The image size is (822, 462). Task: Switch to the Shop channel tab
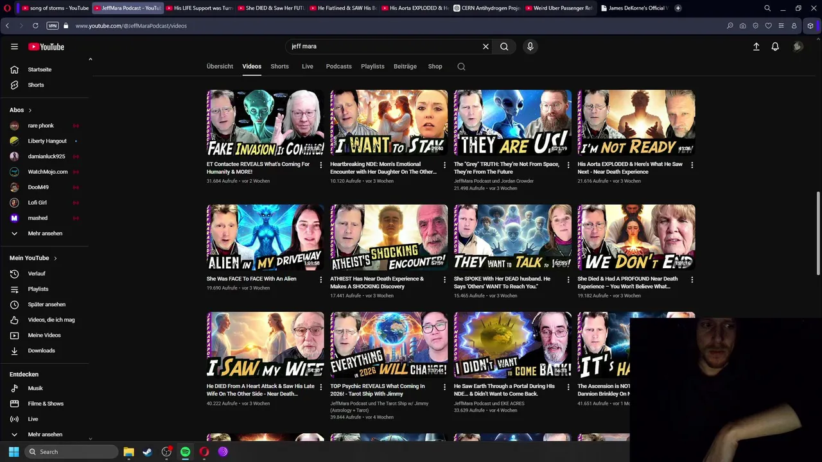click(x=435, y=66)
